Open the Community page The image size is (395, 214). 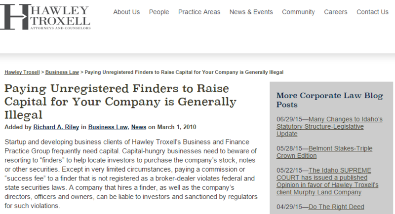[x=298, y=12]
